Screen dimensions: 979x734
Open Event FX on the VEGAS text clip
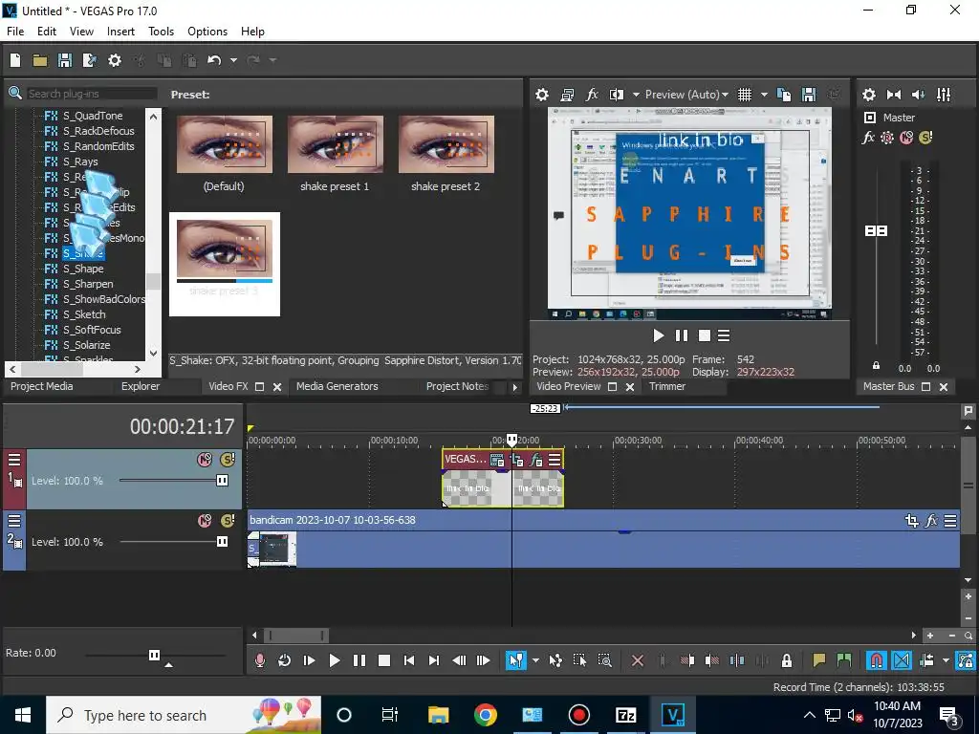click(x=535, y=461)
